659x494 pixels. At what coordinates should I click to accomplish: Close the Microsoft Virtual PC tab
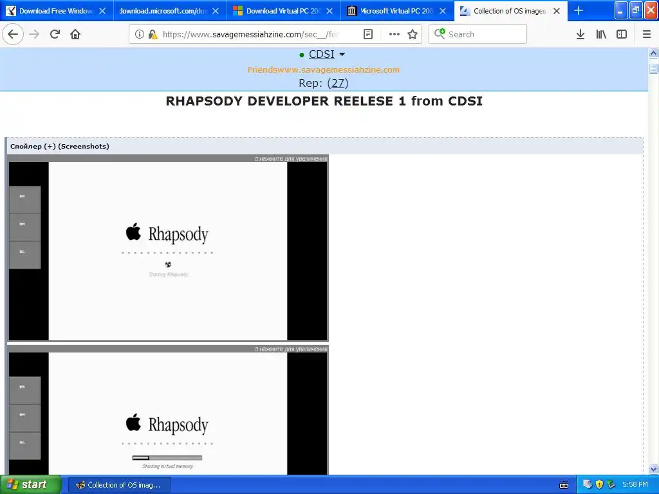[443, 11]
